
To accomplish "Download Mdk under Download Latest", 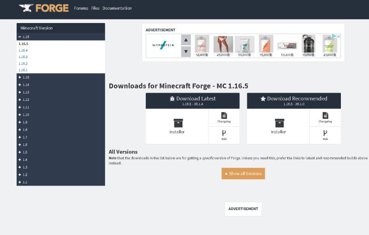I will coord(224,135).
